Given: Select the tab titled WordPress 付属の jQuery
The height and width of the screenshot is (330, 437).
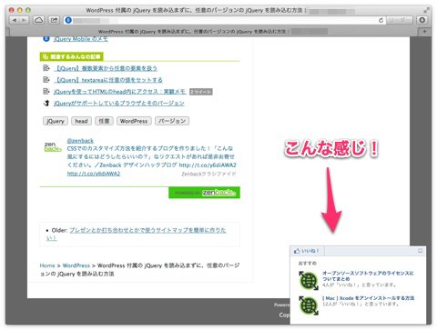Looking at the screenshot, I should coord(212,31).
